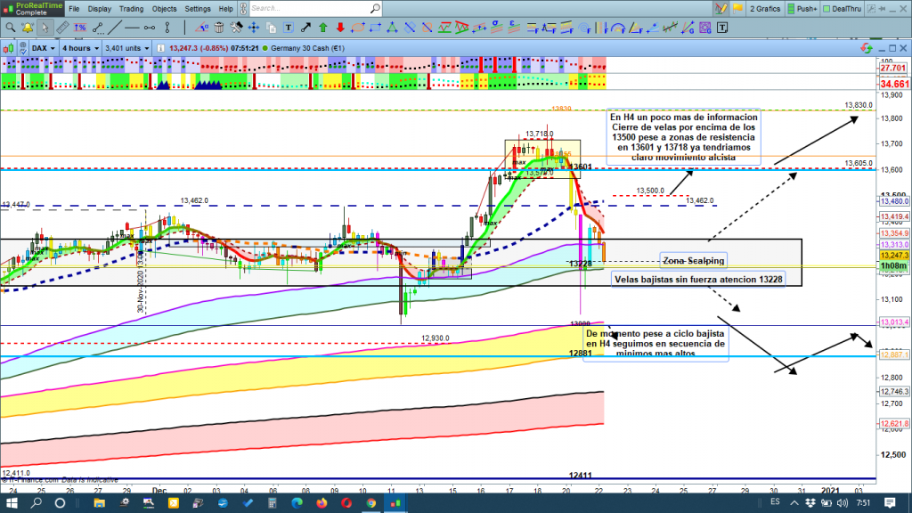Select the green up arrow tool
Screen dimensions: 912x513
[322, 27]
